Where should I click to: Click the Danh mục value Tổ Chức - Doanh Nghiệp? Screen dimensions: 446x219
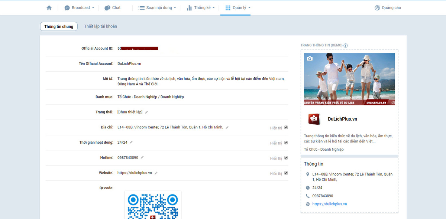click(151, 97)
